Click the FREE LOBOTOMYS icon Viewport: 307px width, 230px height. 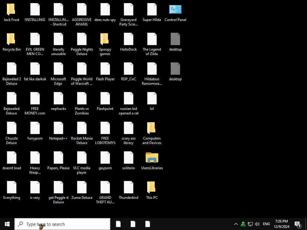[x=105, y=128]
